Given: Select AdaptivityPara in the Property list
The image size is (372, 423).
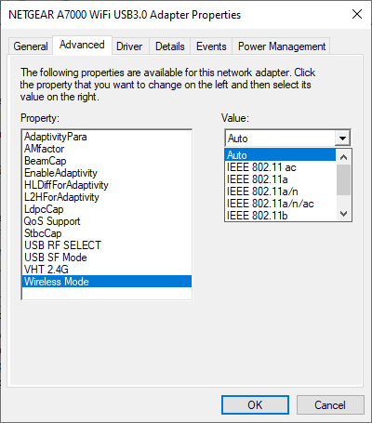Looking at the screenshot, I should [107, 137].
